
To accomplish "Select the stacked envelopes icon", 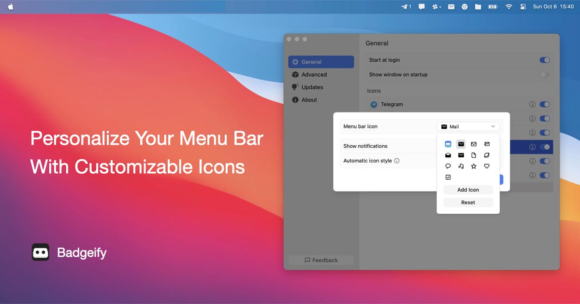I will point(487,144).
